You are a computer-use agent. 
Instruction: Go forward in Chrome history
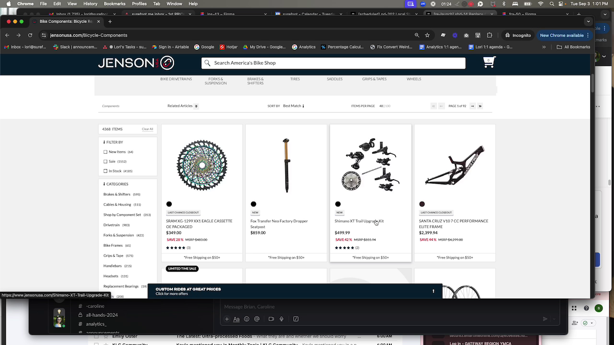(19, 35)
